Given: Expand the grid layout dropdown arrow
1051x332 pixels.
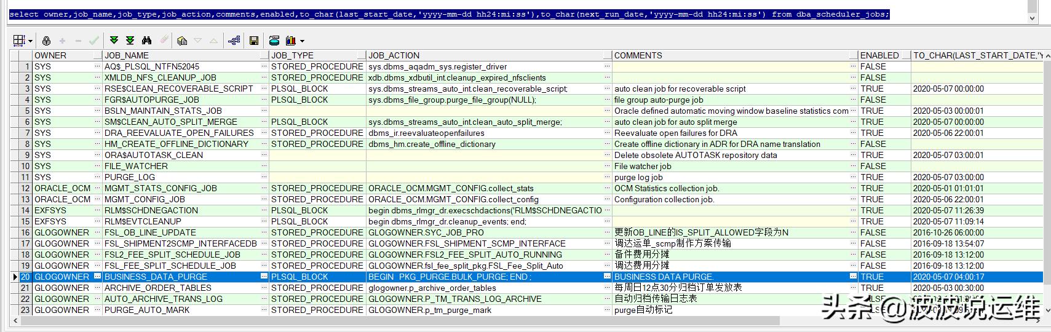Looking at the screenshot, I should [x=30, y=41].
